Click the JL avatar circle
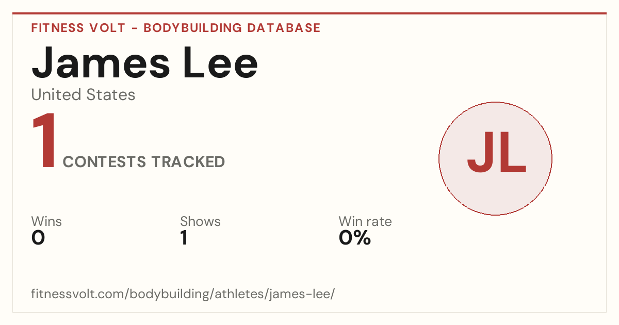 pyautogui.click(x=495, y=158)
